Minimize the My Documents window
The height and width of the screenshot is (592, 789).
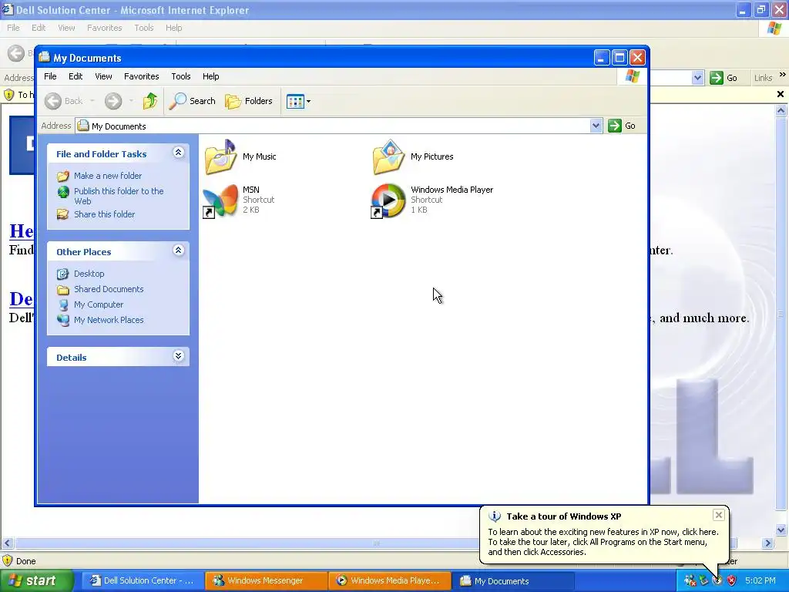click(602, 58)
